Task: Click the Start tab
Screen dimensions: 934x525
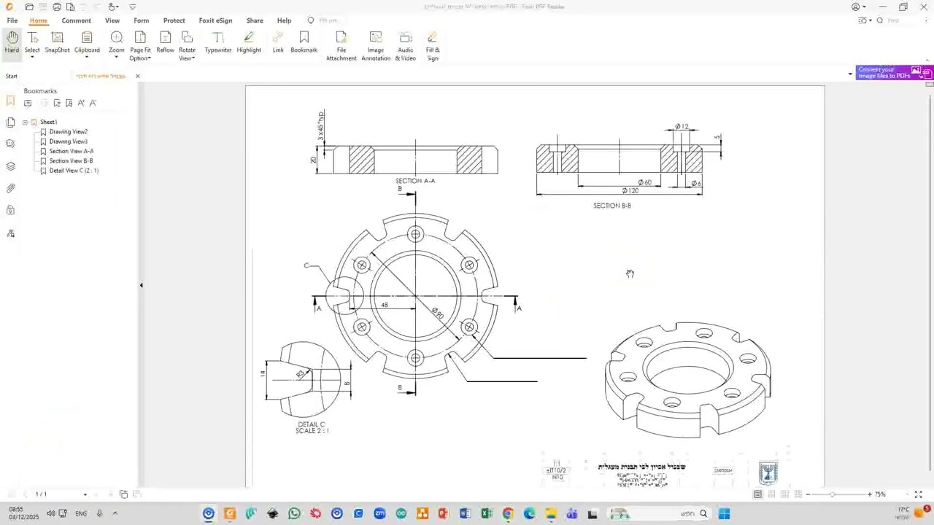Action: click(12, 76)
